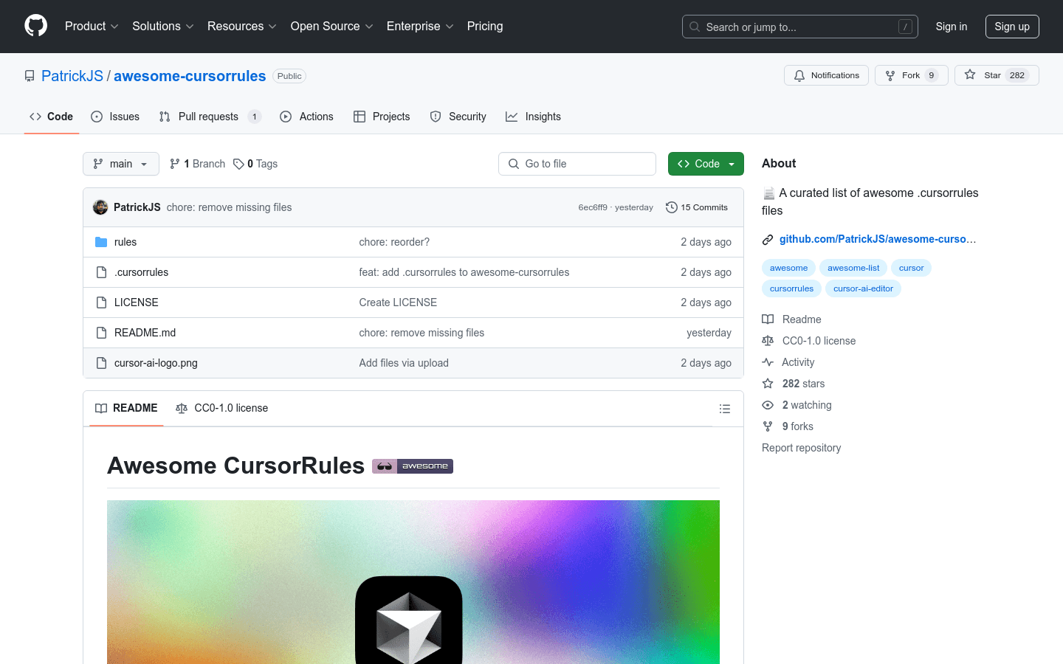Open the github.com/PatrickJS website link
Image resolution: width=1063 pixels, height=664 pixels.
click(878, 239)
